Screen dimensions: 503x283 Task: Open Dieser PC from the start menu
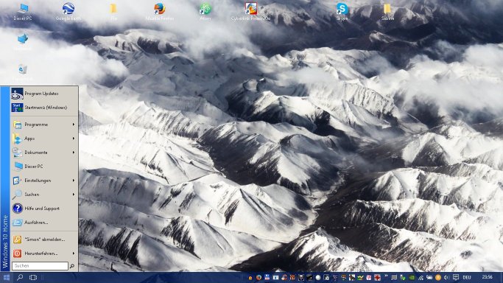(x=44, y=167)
